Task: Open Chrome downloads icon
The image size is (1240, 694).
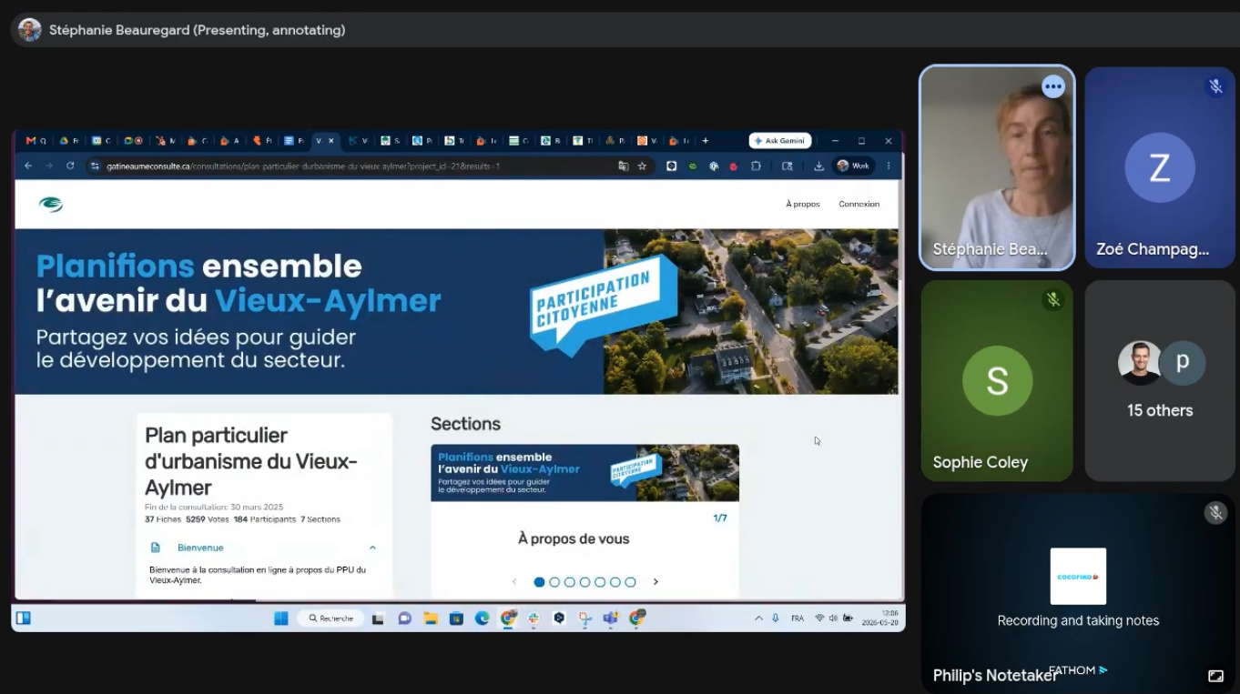Action: pyautogui.click(x=818, y=166)
